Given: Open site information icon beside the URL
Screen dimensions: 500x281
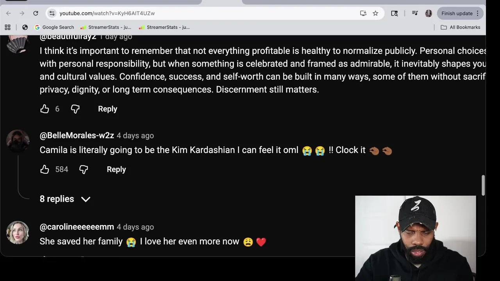Looking at the screenshot, I should point(52,13).
